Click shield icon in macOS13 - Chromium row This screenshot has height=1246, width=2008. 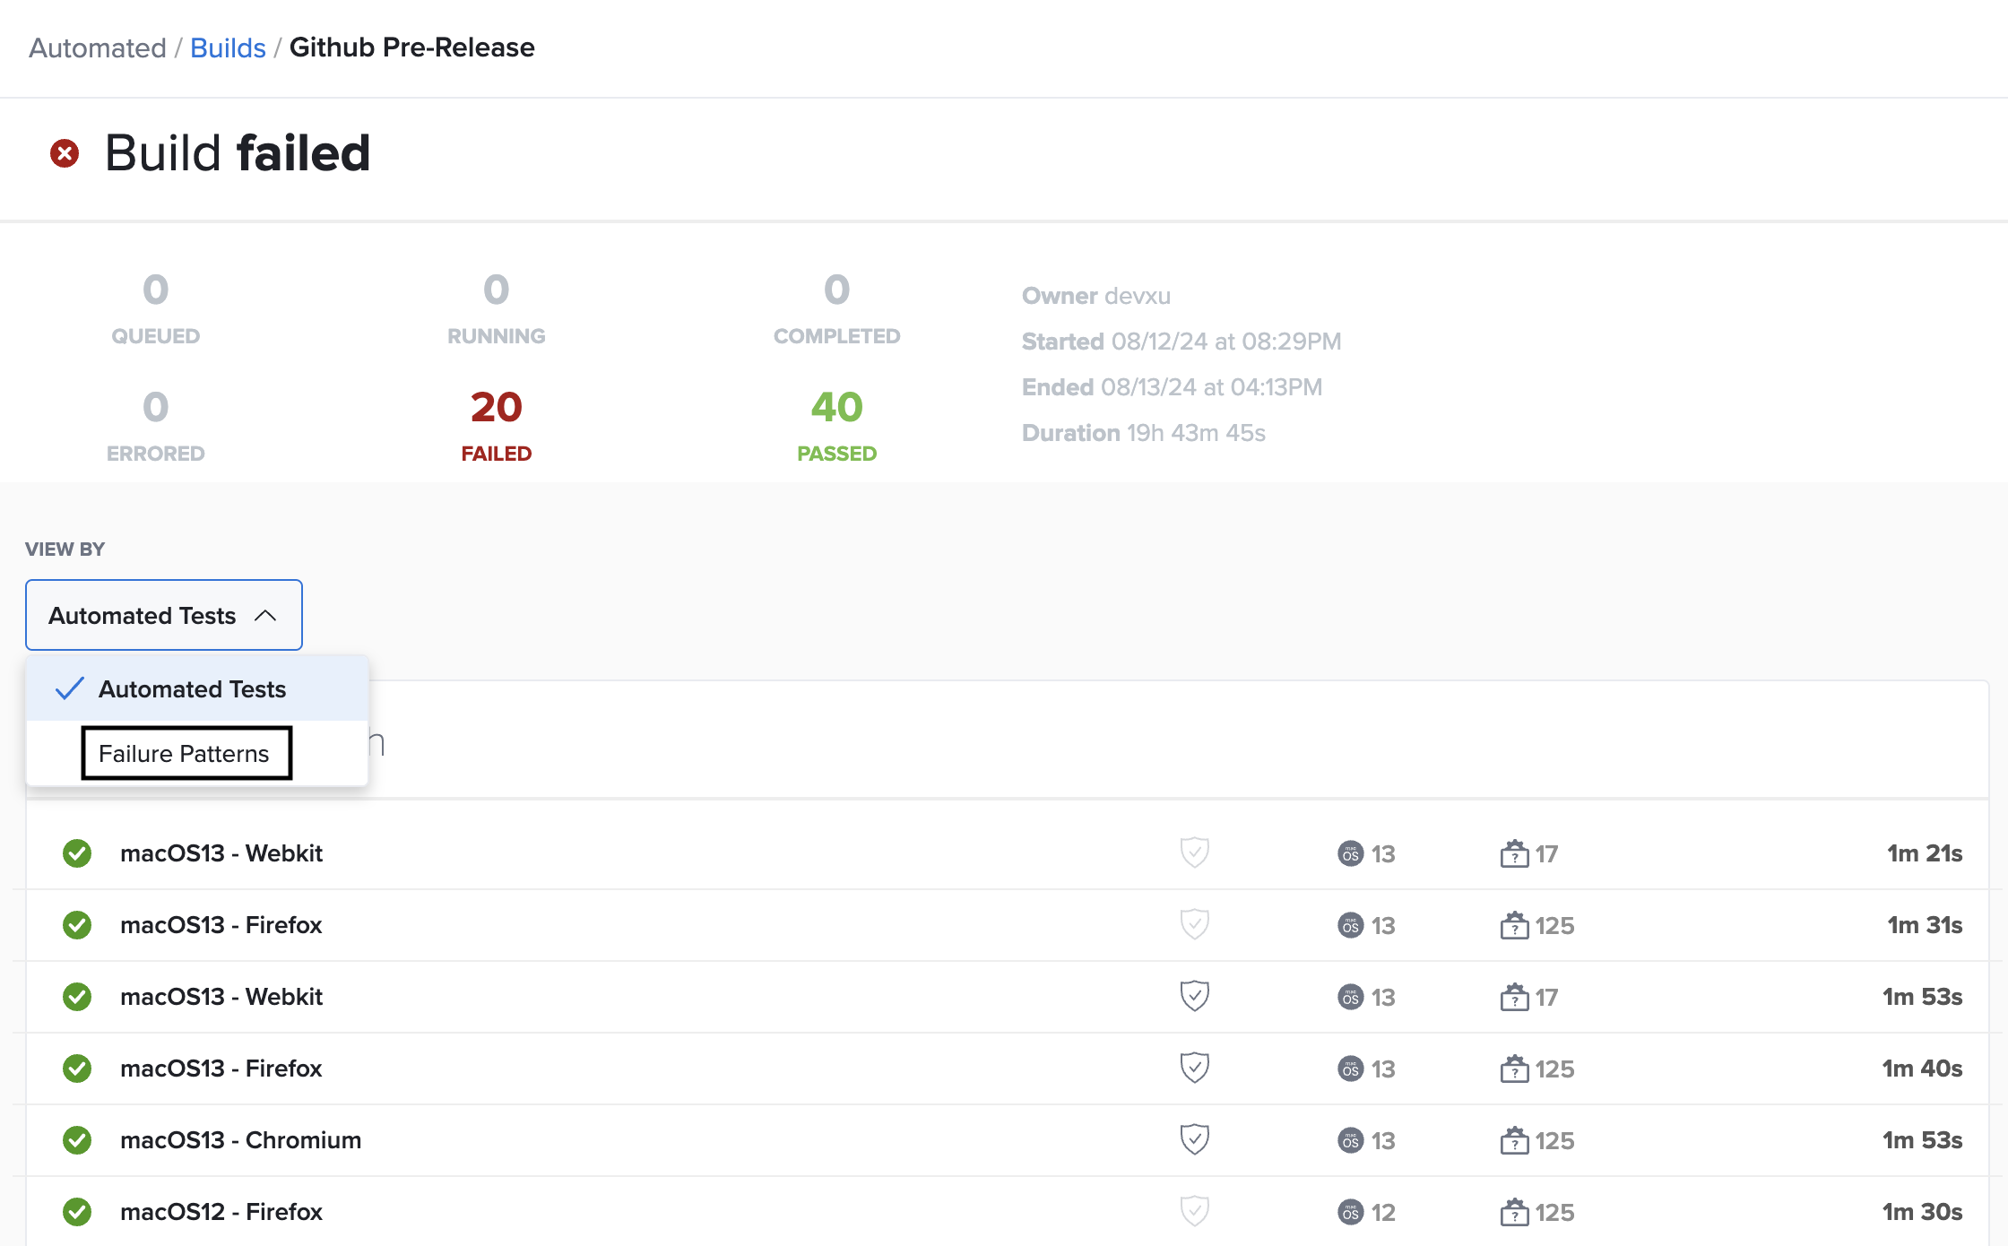pos(1194,1139)
